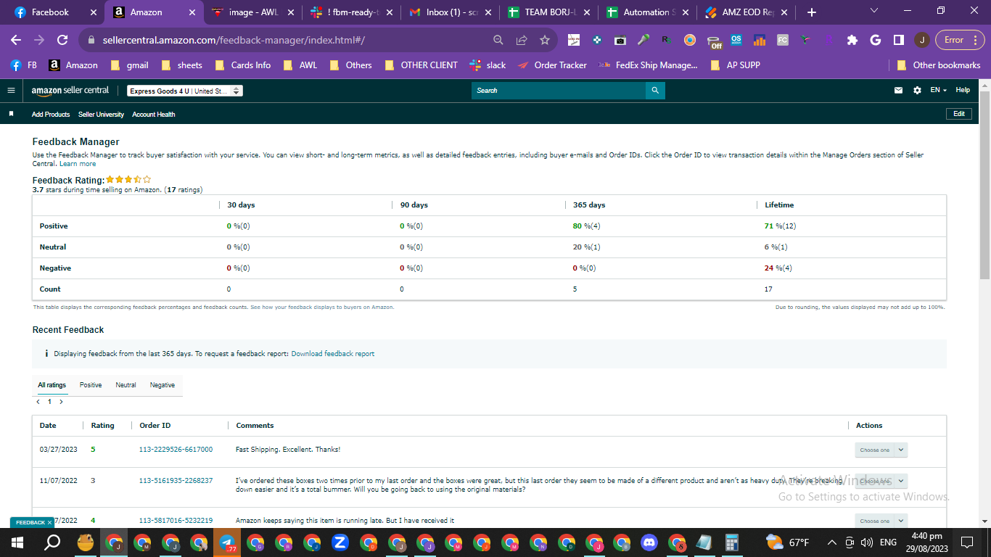Open Zoom from the taskbar
The image size is (991, 557).
coord(340,542)
